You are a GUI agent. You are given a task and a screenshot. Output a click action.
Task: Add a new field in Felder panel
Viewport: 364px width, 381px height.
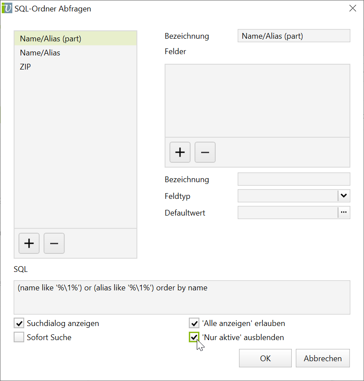tap(180, 152)
